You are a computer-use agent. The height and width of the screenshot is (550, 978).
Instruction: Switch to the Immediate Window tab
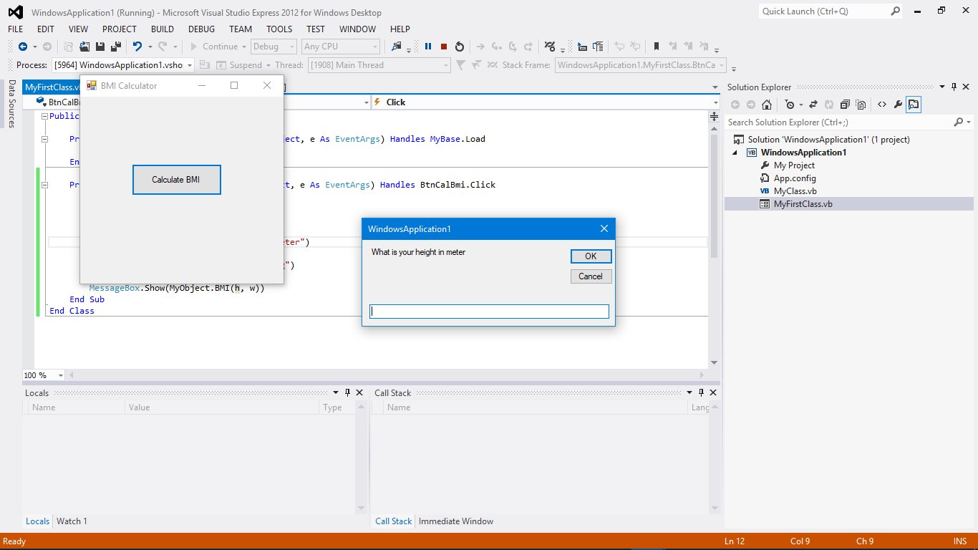tap(456, 521)
